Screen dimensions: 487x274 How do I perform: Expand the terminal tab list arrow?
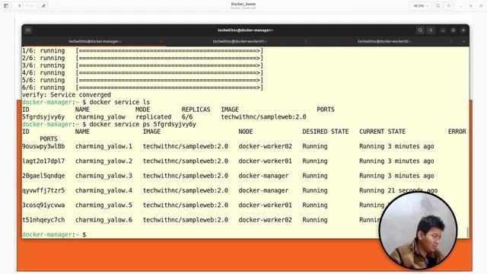(463, 41)
